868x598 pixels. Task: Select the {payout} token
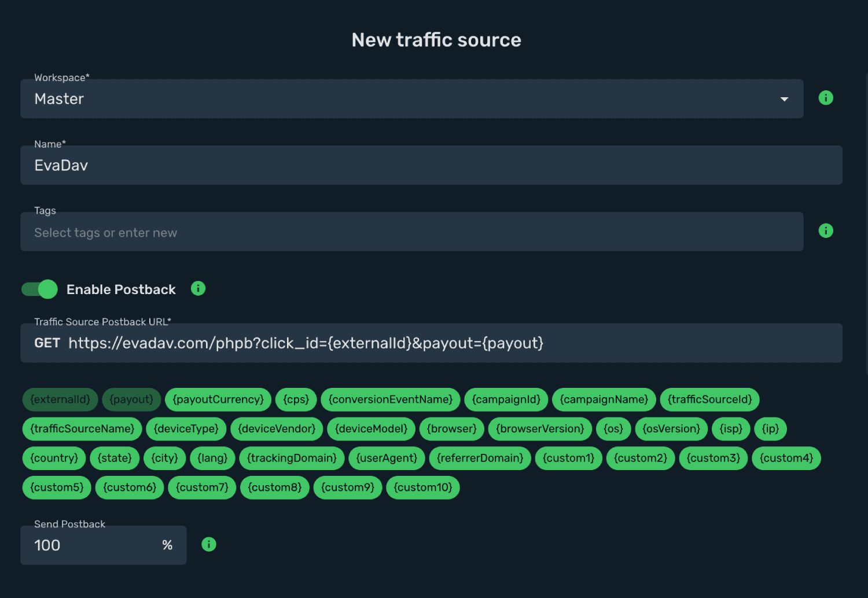tap(131, 399)
